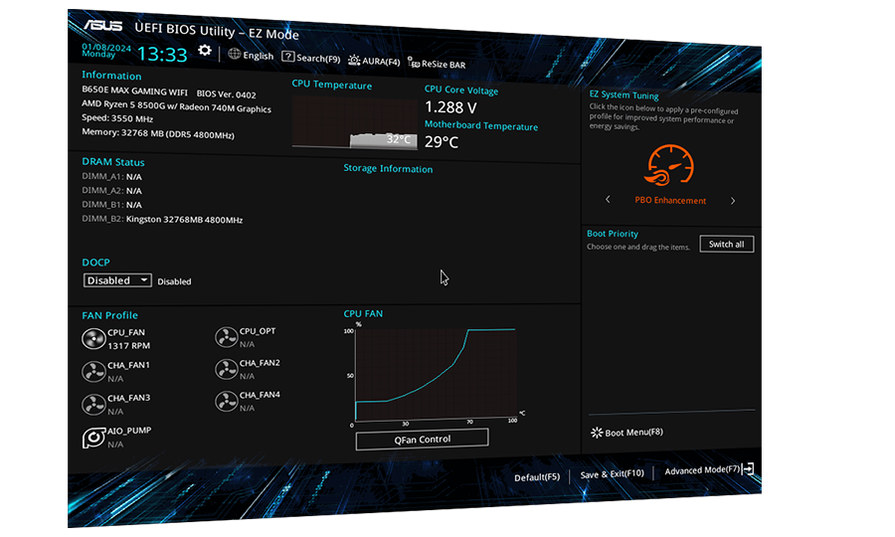The image size is (895, 537).
Task: Click the AMD Ryzen 5 8500G text
Action: 176,106
